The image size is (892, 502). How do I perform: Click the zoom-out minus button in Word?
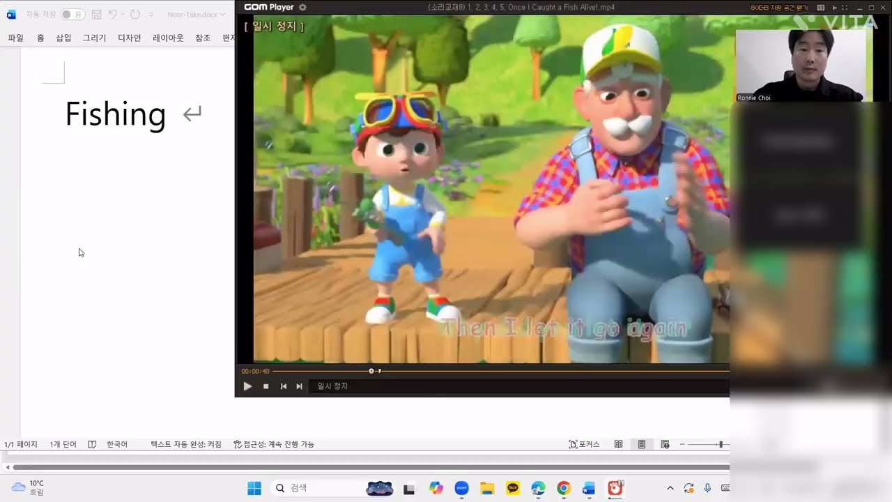682,444
